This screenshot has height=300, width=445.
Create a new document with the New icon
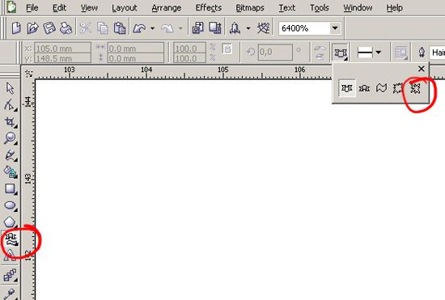[16, 28]
